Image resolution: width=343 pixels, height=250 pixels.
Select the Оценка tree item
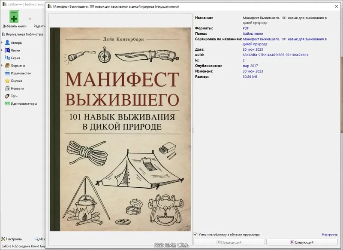(x=16, y=81)
